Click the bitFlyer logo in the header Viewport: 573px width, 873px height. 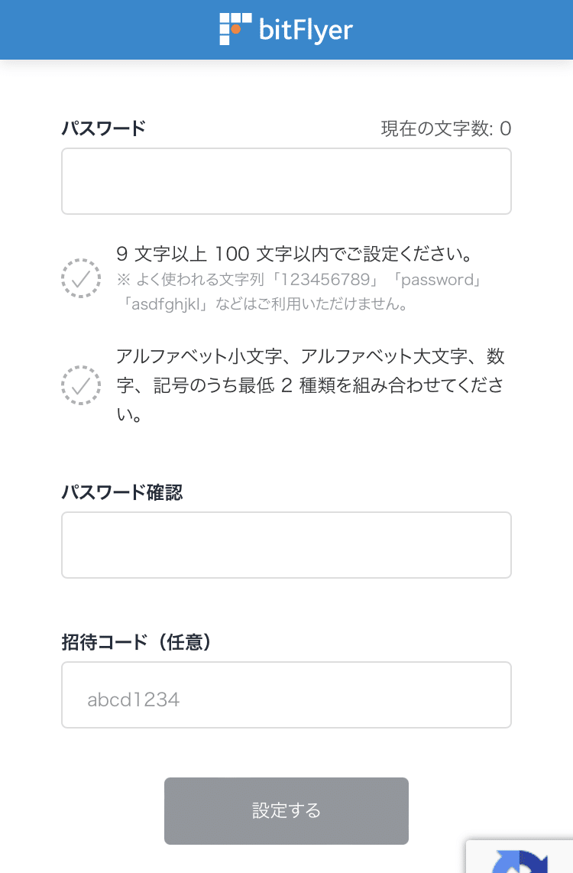pyautogui.click(x=286, y=29)
